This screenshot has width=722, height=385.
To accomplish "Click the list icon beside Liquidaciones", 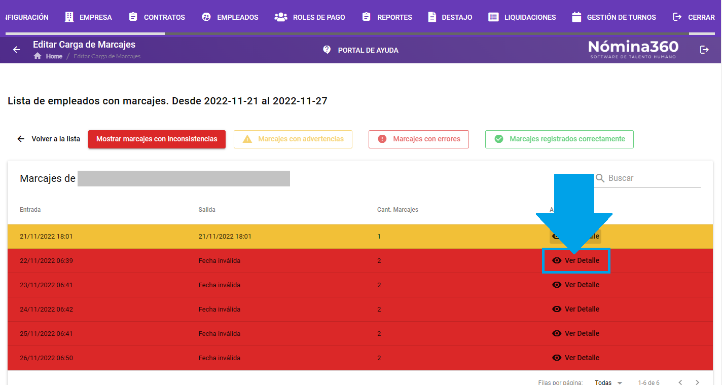I will 493,17.
